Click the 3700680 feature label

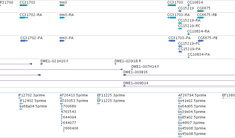(x=68, y=106)
